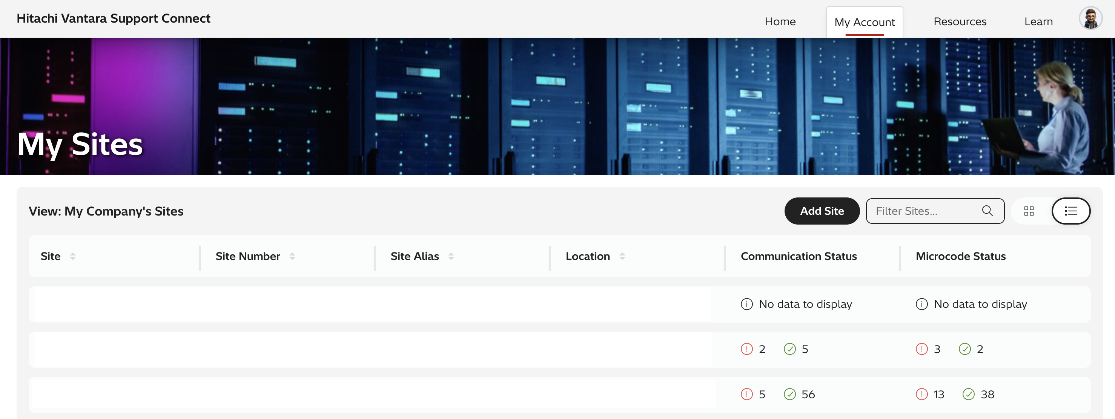The image size is (1115, 419).
Task: Click microcode alert count 13
Action: 938,395
